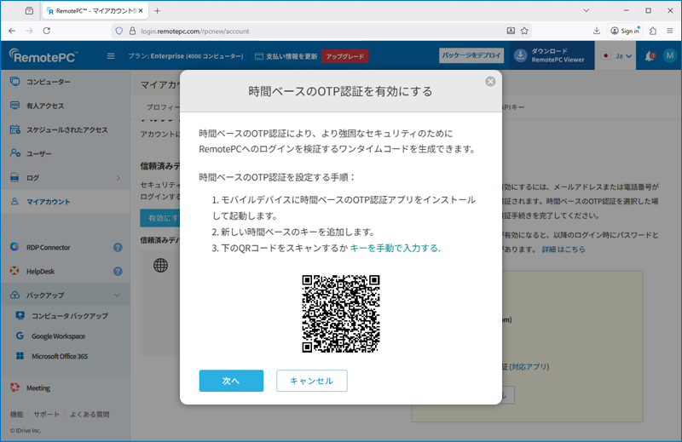Image resolution: width=682 pixels, height=442 pixels.
Task: Close the OTP dialog with X icon
Action: click(x=490, y=82)
